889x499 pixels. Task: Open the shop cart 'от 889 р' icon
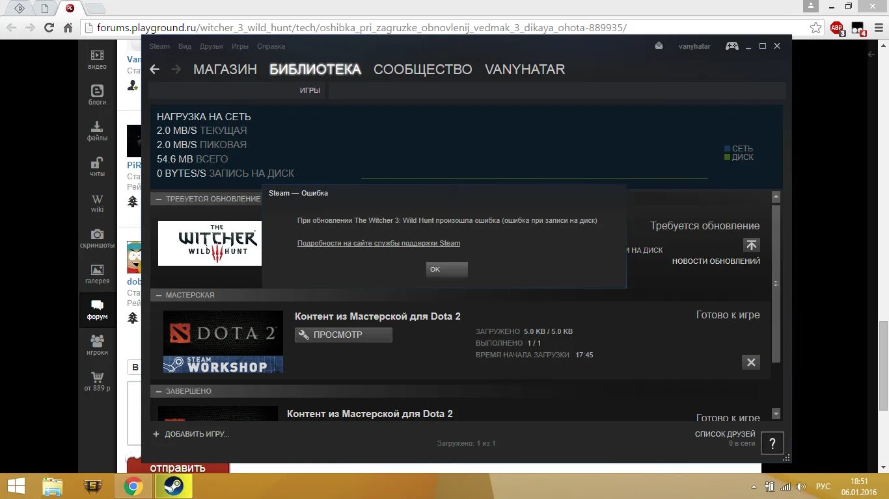pos(97,381)
